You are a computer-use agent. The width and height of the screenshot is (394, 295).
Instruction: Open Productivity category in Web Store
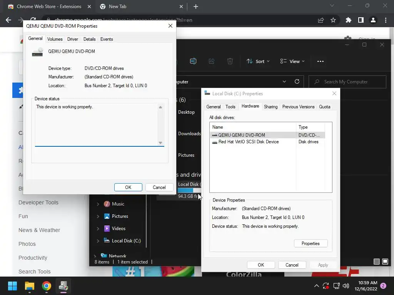(x=33, y=258)
